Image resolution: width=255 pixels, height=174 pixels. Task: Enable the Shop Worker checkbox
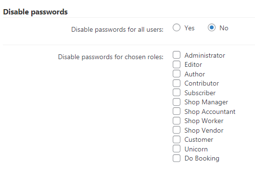pyautogui.click(x=177, y=121)
